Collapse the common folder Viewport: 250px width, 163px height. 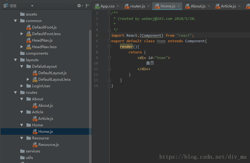pyautogui.click(x=16, y=21)
